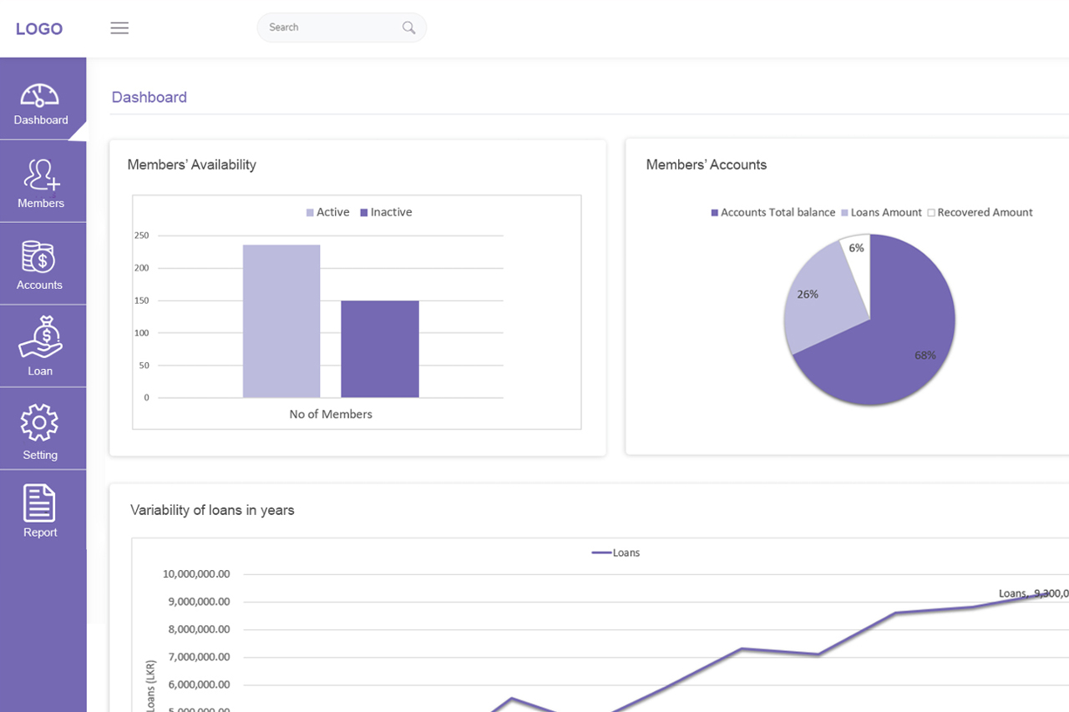Toggle the Accounts Total balance legend
1069x712 pixels.
[773, 213]
